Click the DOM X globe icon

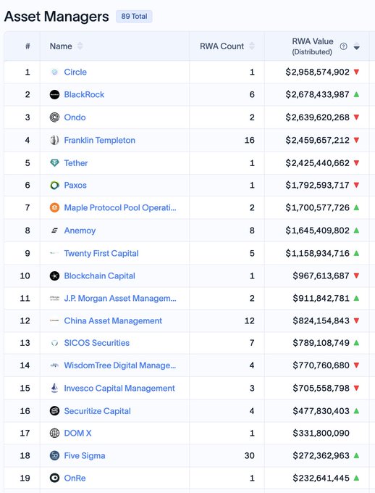(x=54, y=434)
